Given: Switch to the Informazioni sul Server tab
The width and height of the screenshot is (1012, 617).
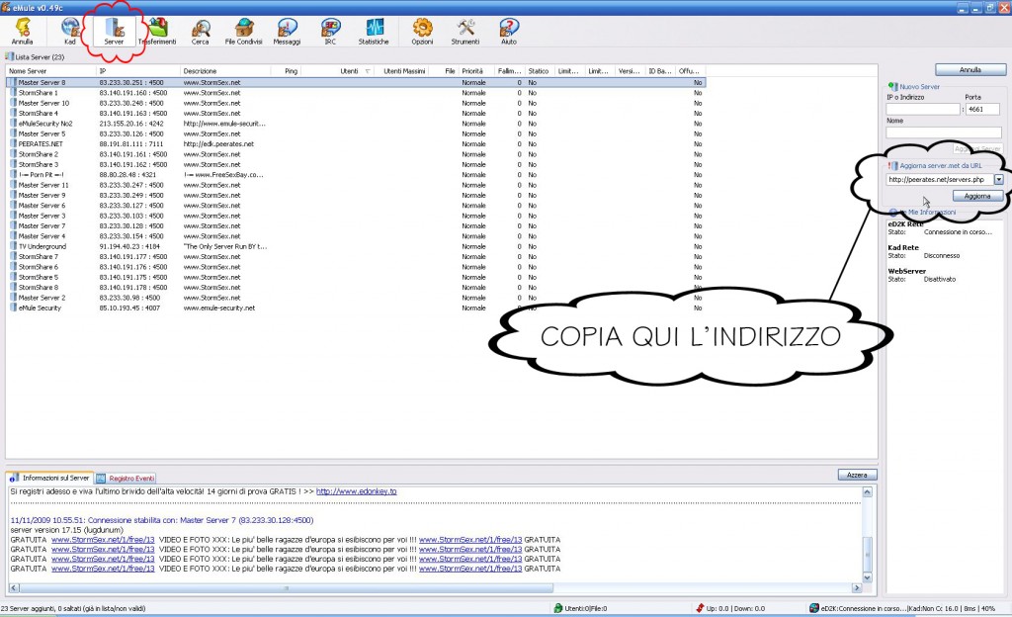Looking at the screenshot, I should 50,478.
